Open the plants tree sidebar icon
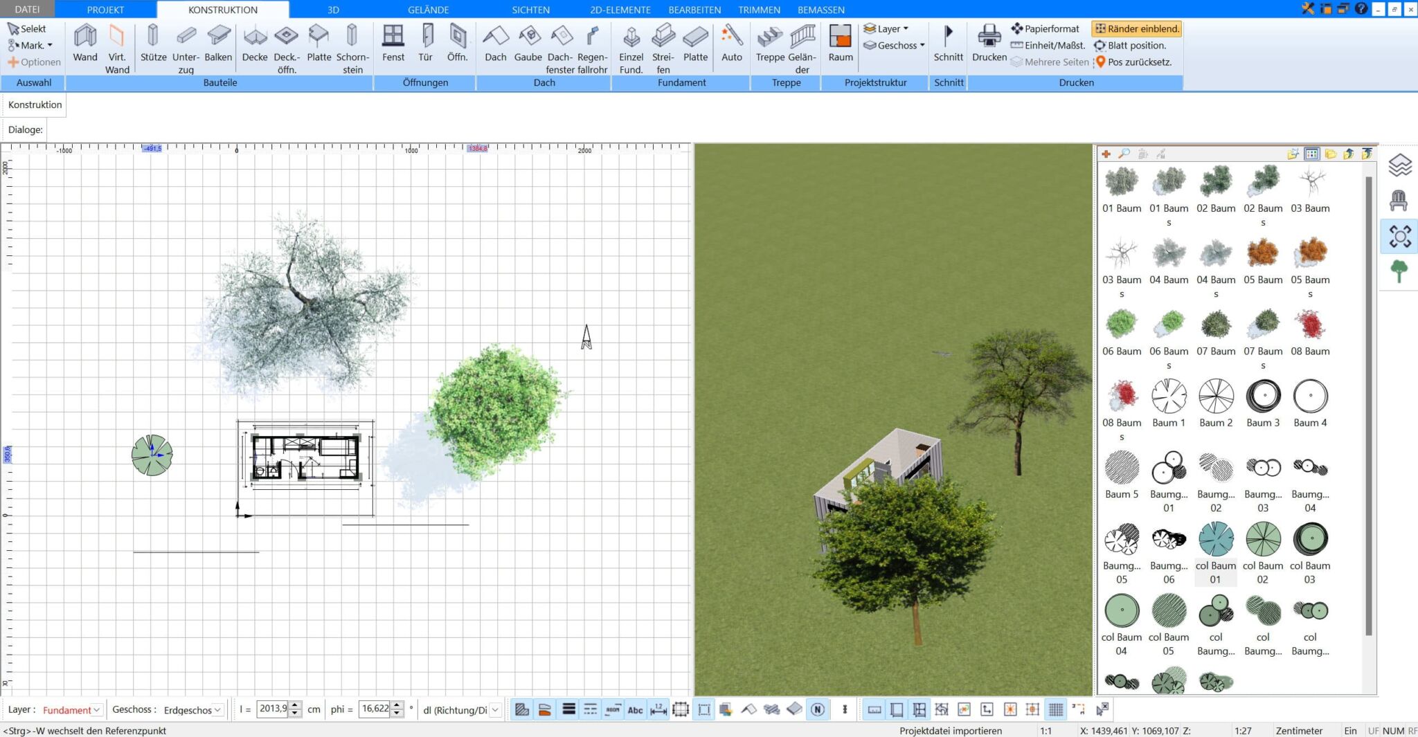Viewport: 1418px width, 737px height. [x=1399, y=271]
